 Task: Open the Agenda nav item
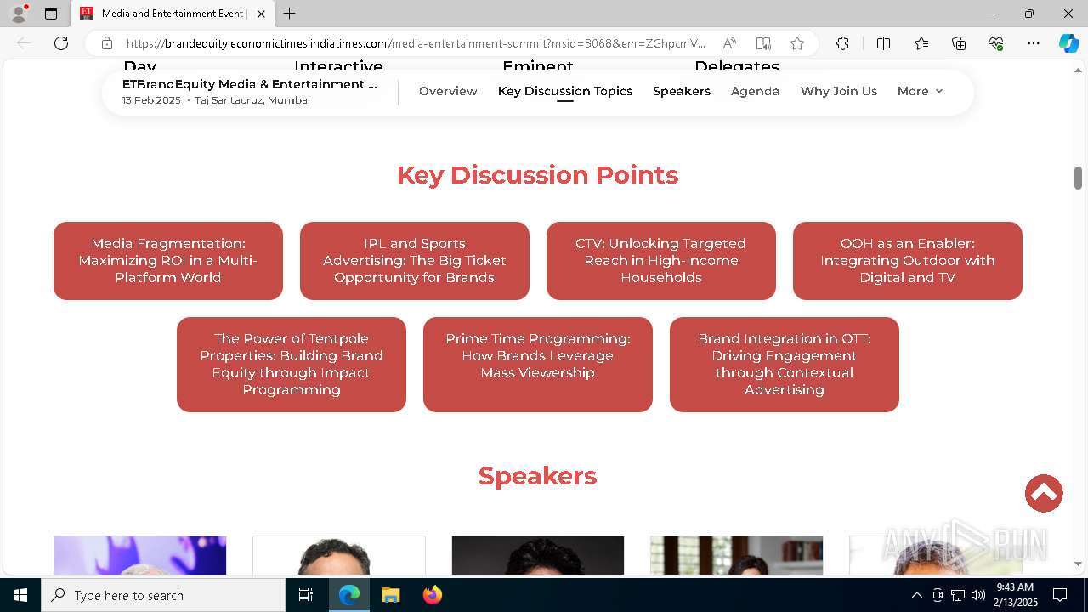click(755, 91)
